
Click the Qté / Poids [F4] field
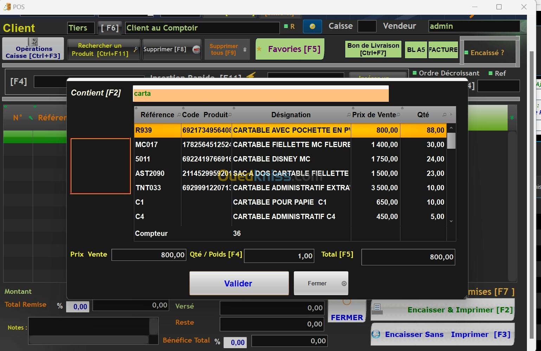279,256
